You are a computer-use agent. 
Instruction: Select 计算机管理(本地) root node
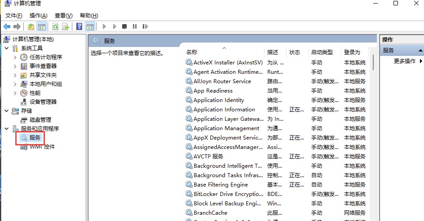coord(33,39)
